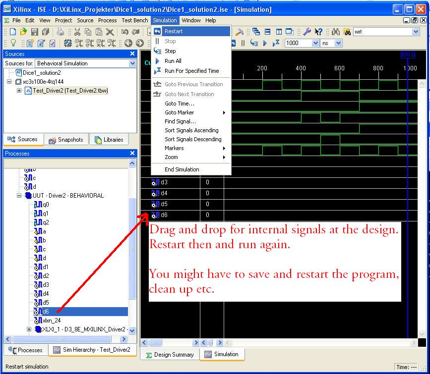The width and height of the screenshot is (430, 374).
Task: Collapse the xc3s100e-4tq144 tree node
Action: [9, 81]
